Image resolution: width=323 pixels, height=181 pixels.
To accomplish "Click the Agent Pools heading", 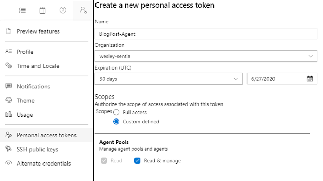I will [114, 142].
